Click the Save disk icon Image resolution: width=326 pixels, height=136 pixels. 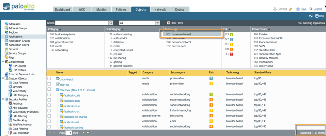[x=298, y=9]
